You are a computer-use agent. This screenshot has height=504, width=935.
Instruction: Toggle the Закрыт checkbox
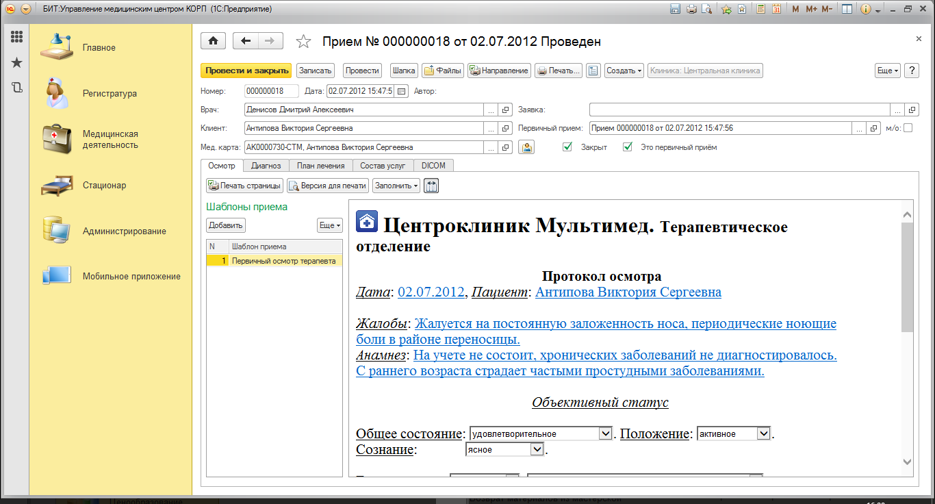coord(567,147)
